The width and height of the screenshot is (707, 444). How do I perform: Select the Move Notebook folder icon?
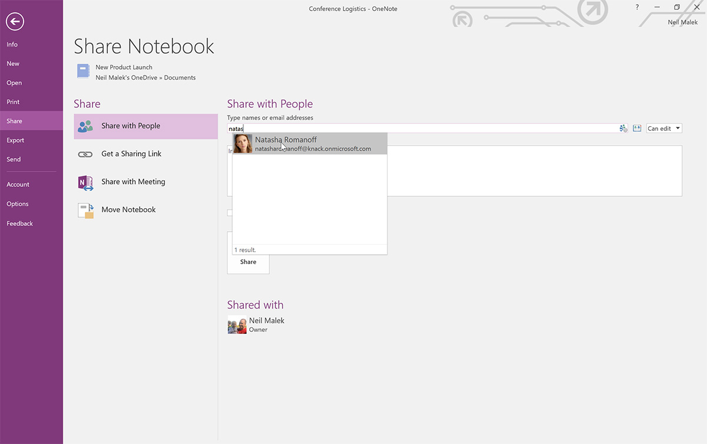[85, 210]
